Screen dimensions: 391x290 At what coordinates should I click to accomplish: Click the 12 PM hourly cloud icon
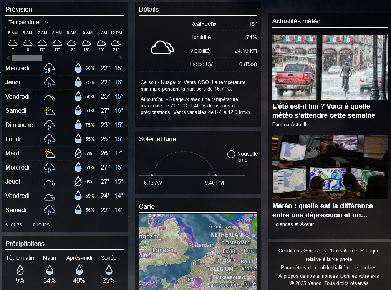116,43
